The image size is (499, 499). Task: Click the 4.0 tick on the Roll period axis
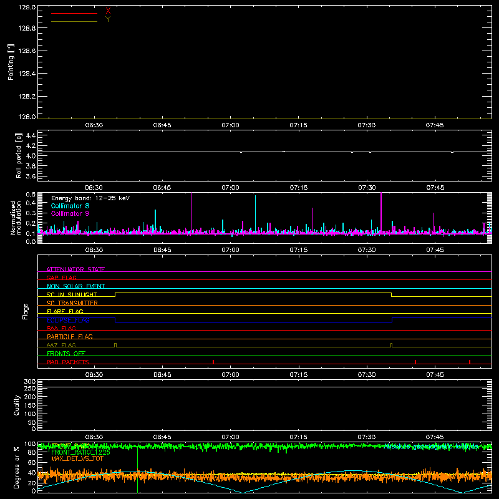pos(31,156)
